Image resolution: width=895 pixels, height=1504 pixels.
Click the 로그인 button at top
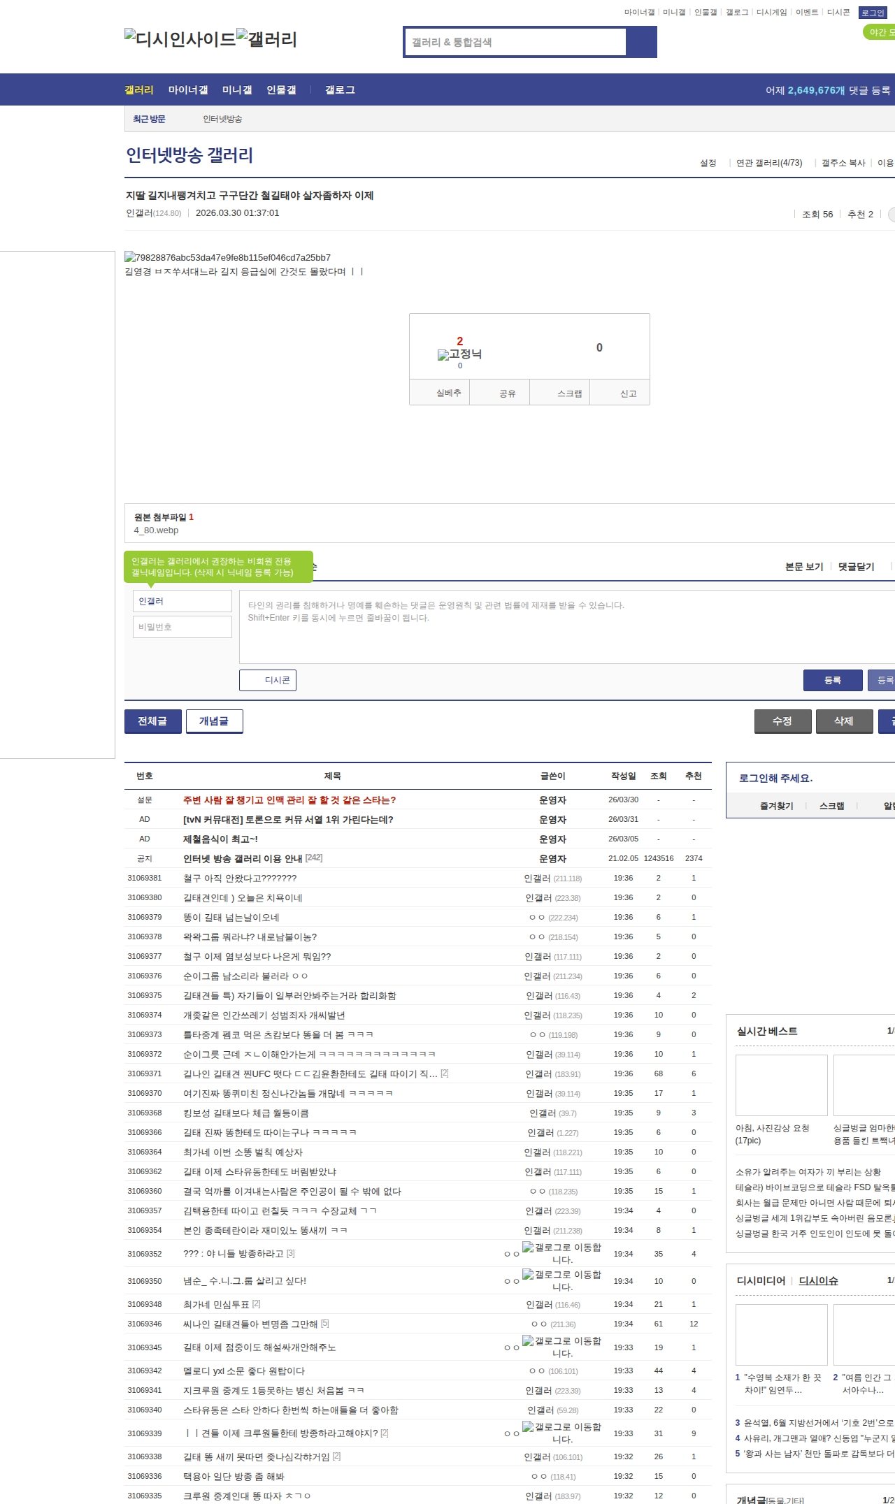point(872,13)
